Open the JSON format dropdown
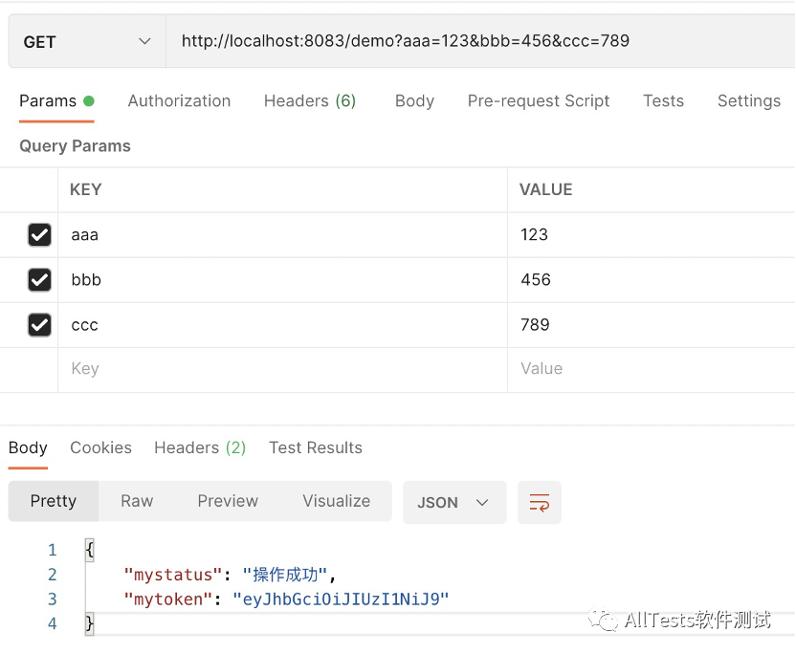 454,502
